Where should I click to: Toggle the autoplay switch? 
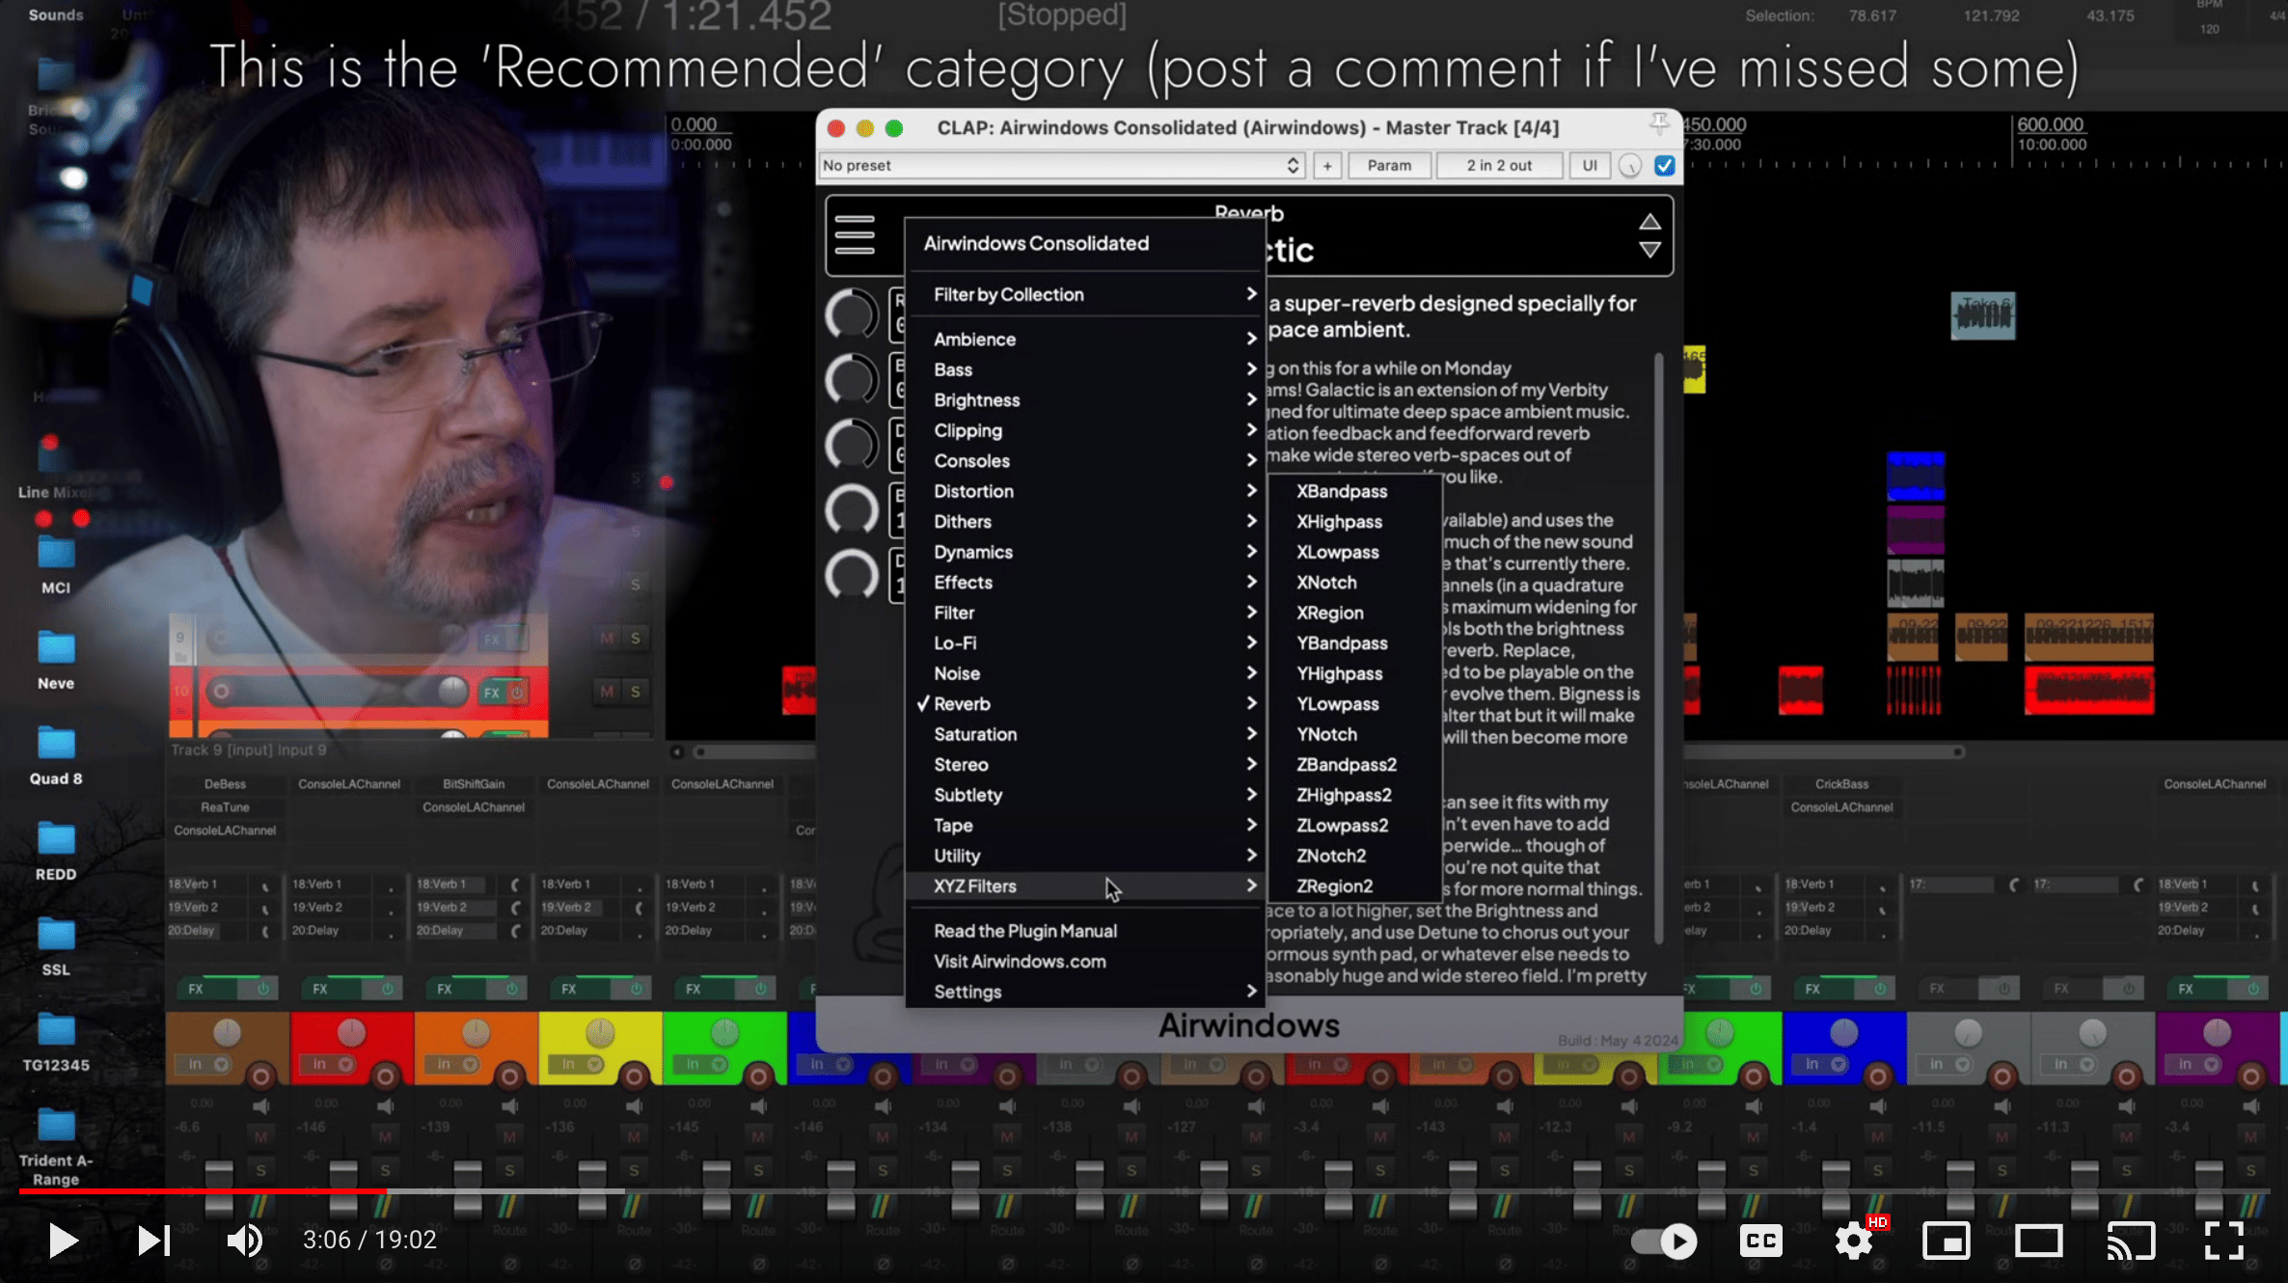(1665, 1242)
